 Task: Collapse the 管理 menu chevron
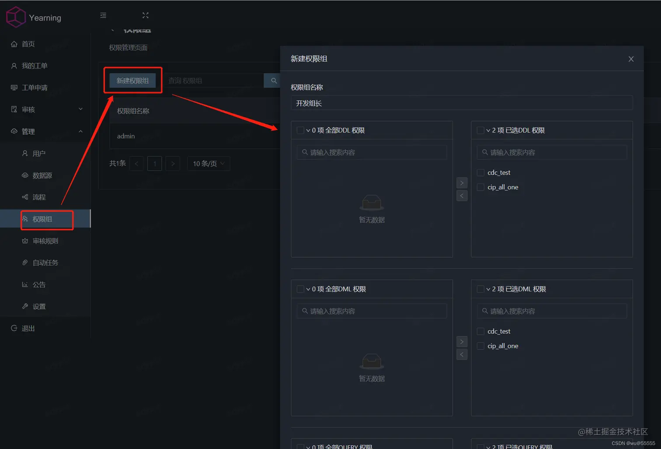(80, 131)
